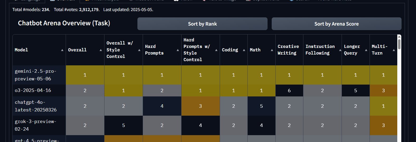Click the table's vertical scrollbar thumb
The image size is (416, 142).
click(x=399, y=44)
